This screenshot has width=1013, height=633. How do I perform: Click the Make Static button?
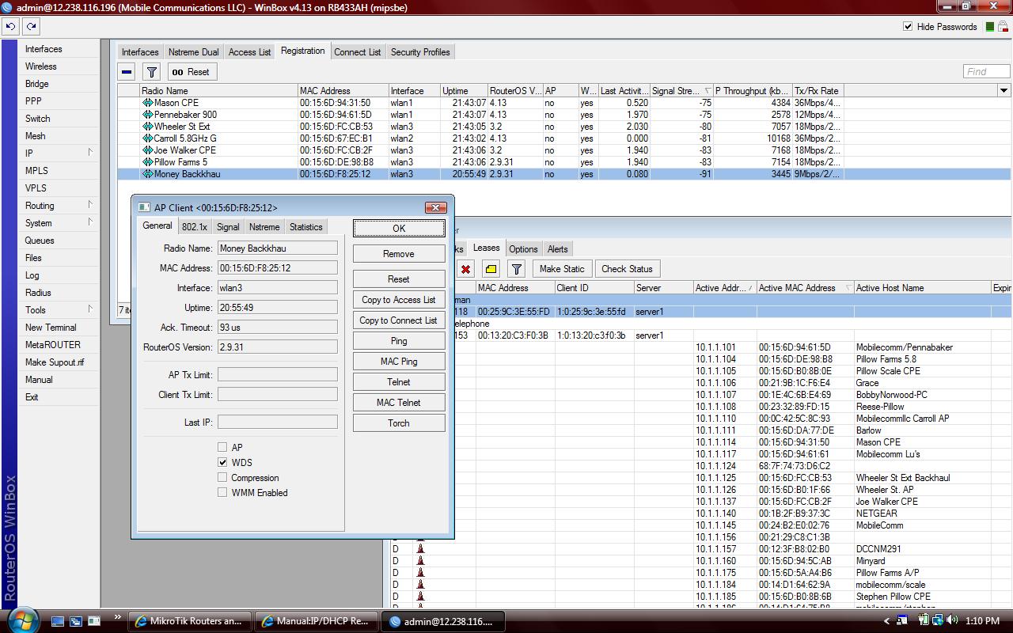pos(561,269)
